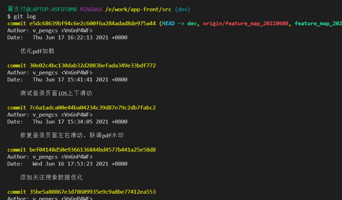The height and width of the screenshot is (200, 342).
Task: Click the prompt user '翼支付@LAPTOP-49FDT0M8'
Action: (x=42, y=9)
